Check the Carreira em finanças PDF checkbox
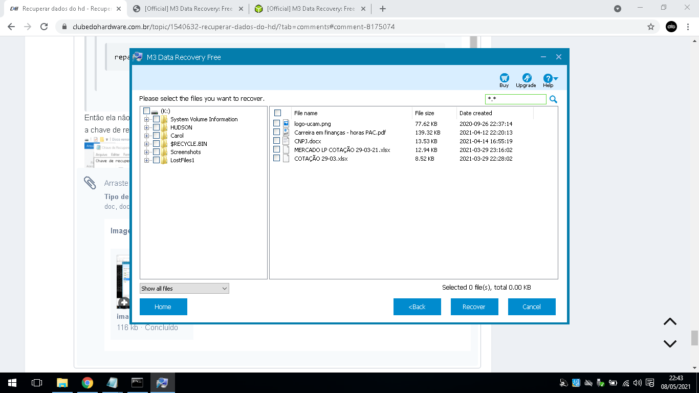Image resolution: width=699 pixels, height=393 pixels. 276,132
